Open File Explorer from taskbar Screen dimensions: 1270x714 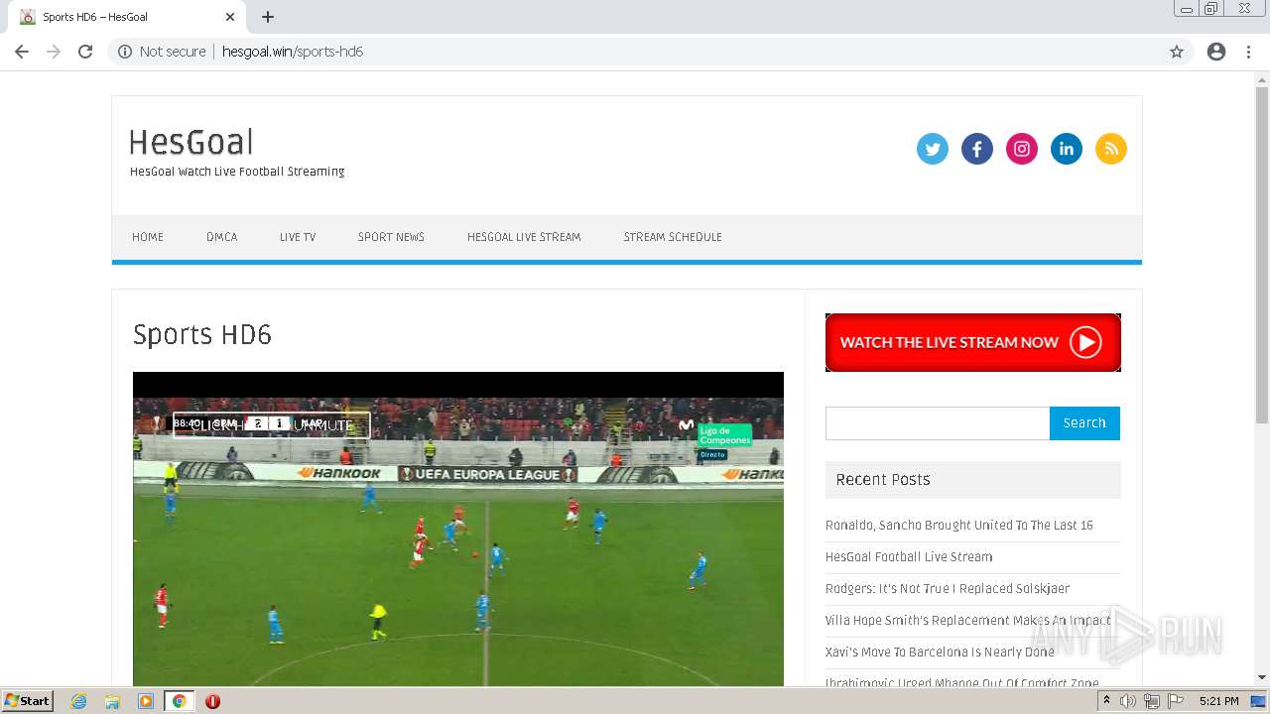tap(112, 701)
